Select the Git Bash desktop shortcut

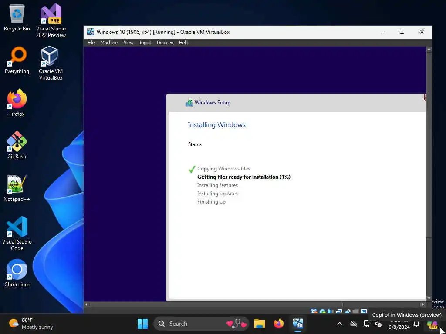tap(17, 145)
